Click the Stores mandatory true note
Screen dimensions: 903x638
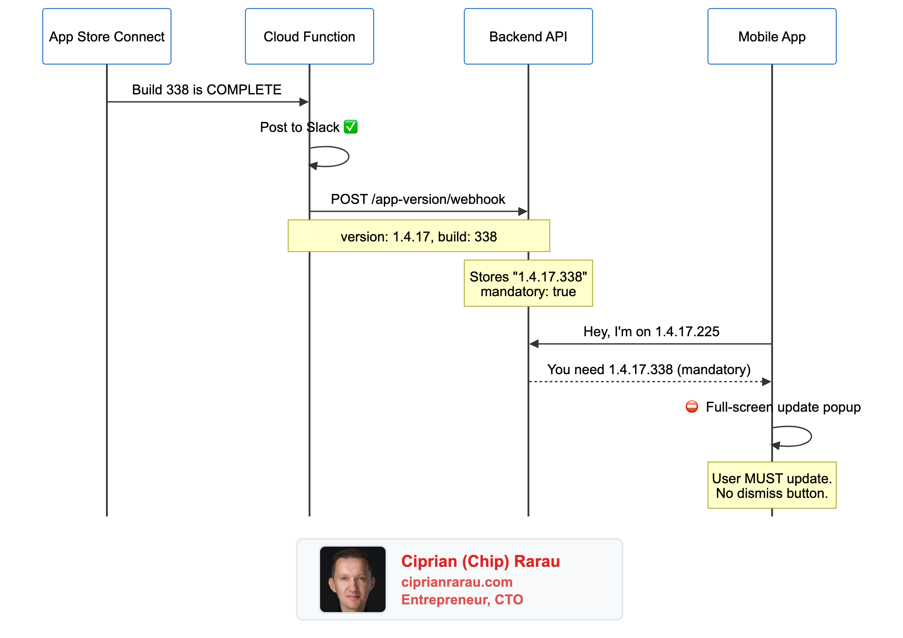(x=528, y=284)
